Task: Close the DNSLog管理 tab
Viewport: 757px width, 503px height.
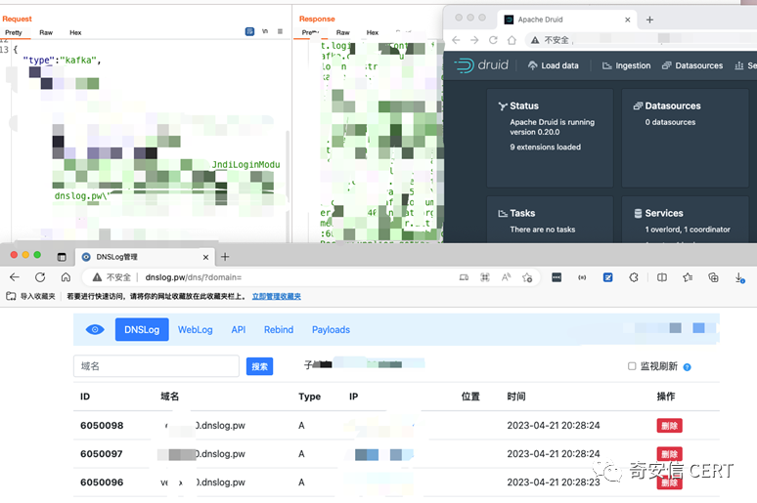Action: pyautogui.click(x=205, y=257)
